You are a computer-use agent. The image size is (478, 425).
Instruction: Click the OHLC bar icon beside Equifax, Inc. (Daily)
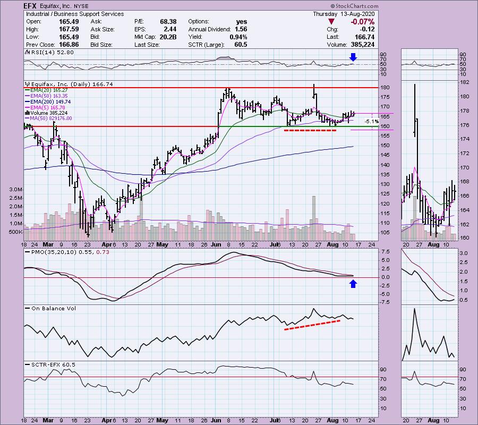coord(28,84)
